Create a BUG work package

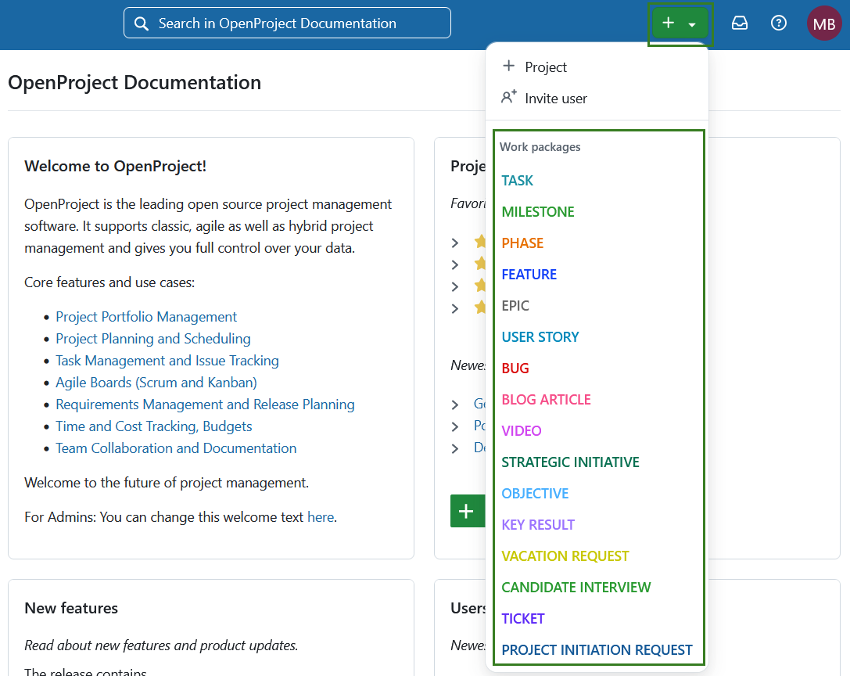pos(516,368)
